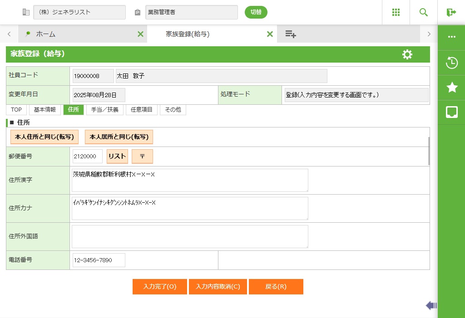Click into the 電話番号 input field
Viewport: 465px width, 318px height.
[x=99, y=260]
